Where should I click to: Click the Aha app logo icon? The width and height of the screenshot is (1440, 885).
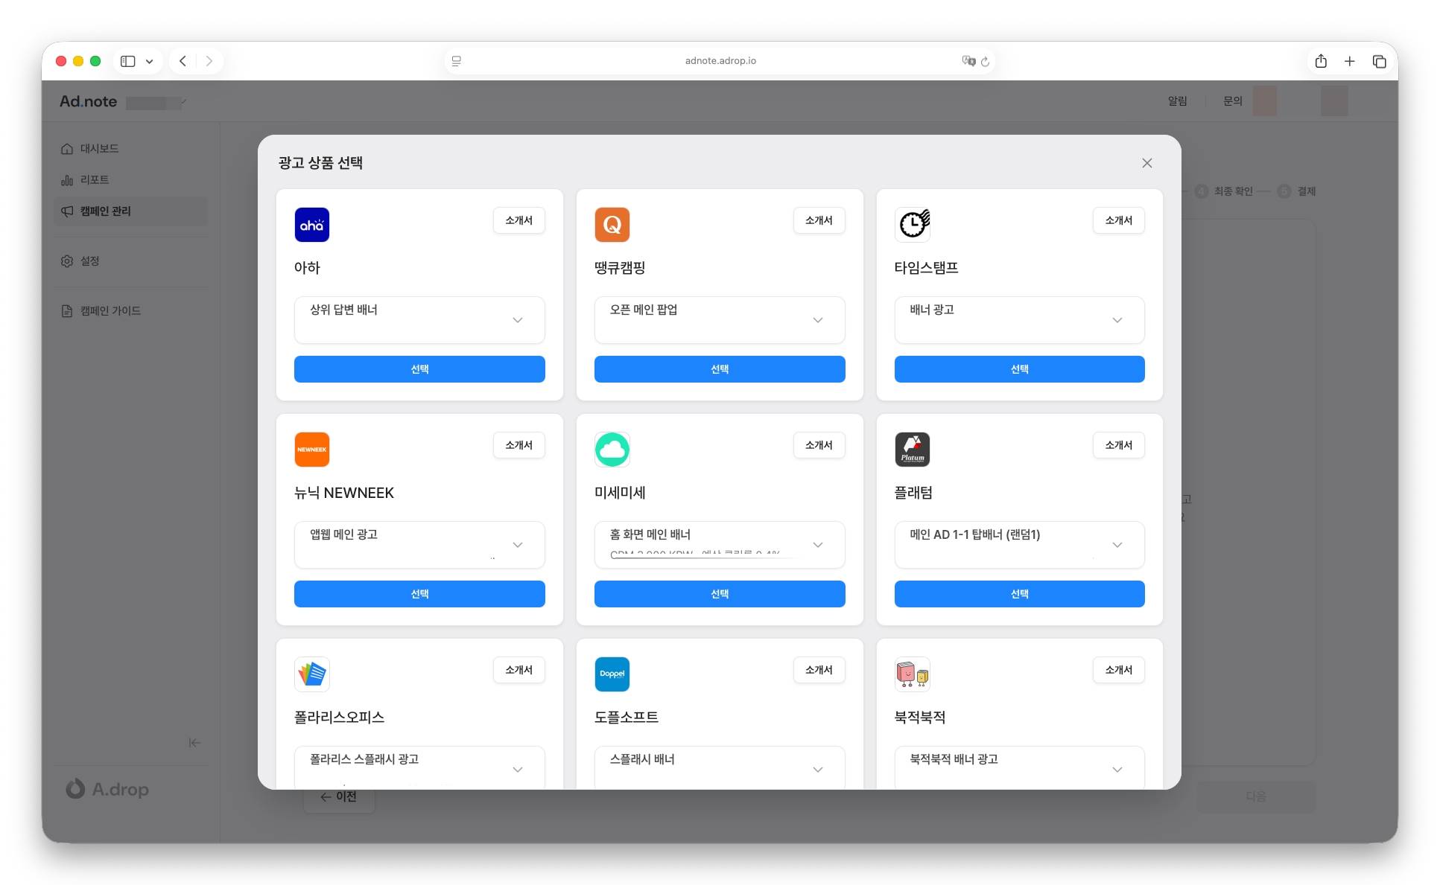tap(311, 225)
